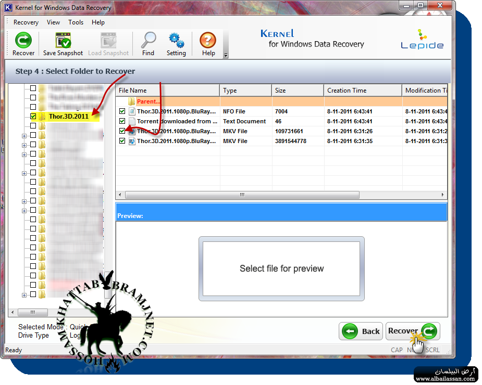The width and height of the screenshot is (482, 385).
Task: Click the SCRL indicator in status bar
Action: click(432, 350)
